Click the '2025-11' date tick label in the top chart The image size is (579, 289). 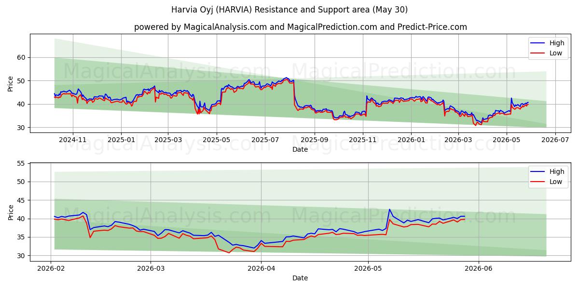(x=363, y=140)
